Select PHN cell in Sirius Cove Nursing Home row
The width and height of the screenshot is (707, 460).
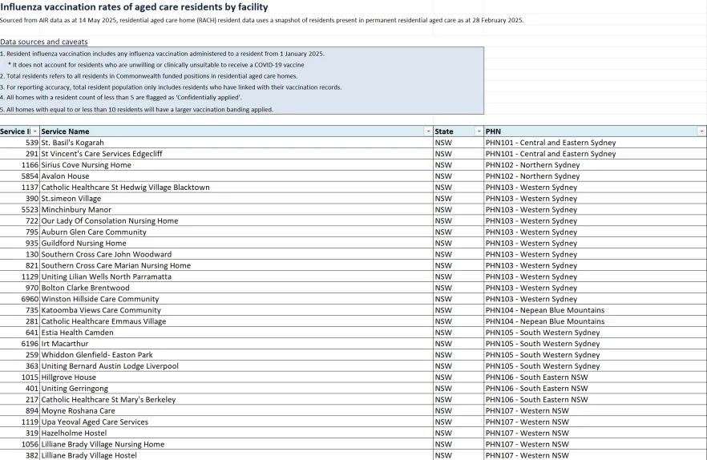pos(595,164)
